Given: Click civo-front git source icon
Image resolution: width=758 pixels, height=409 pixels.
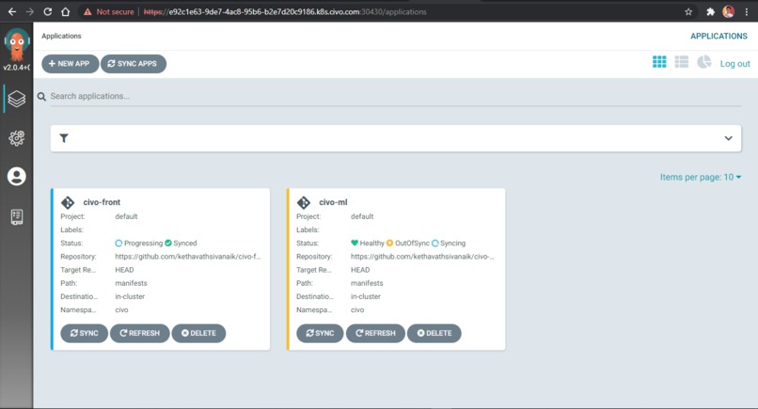Looking at the screenshot, I should click(x=68, y=202).
